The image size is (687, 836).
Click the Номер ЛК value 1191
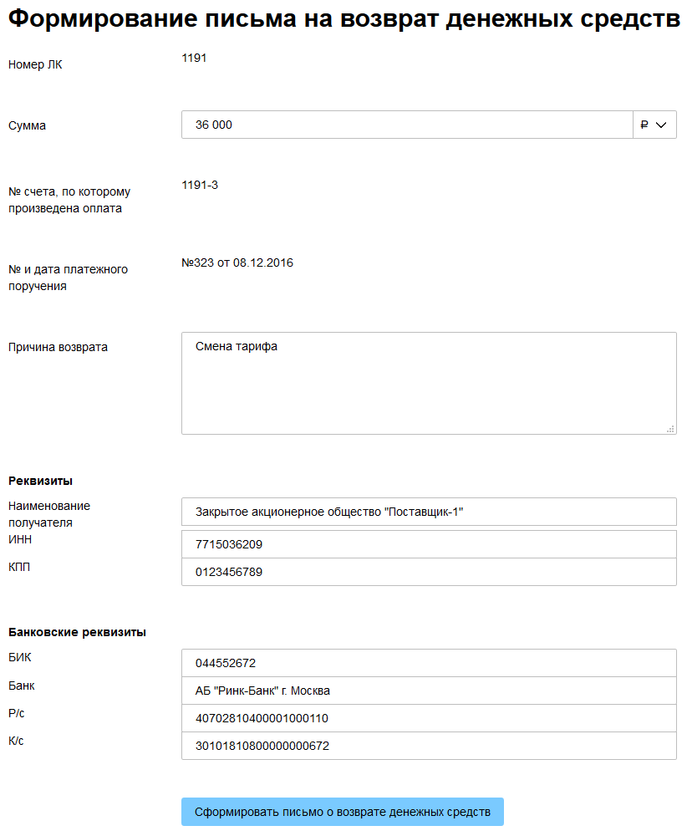pyautogui.click(x=194, y=58)
